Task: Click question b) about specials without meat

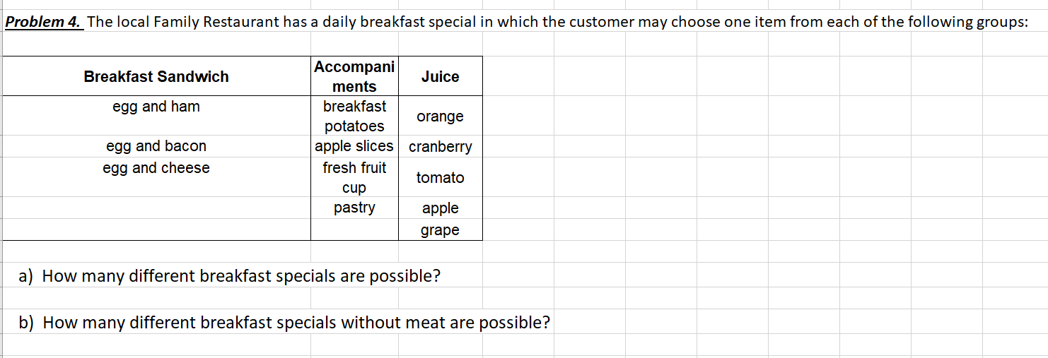Action: coord(284,323)
